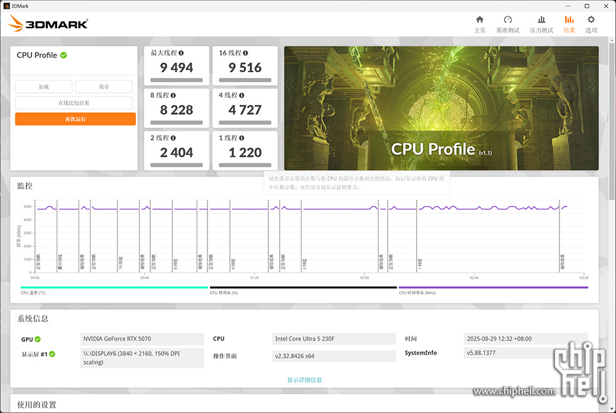The image size is (616, 413).
Task: Click info icon beside 16 线程 score
Action: click(x=245, y=53)
